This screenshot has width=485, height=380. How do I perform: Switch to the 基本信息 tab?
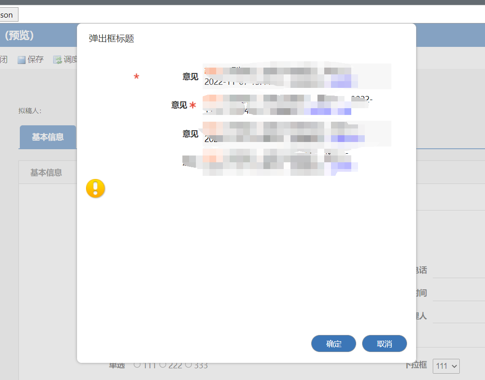(x=48, y=137)
